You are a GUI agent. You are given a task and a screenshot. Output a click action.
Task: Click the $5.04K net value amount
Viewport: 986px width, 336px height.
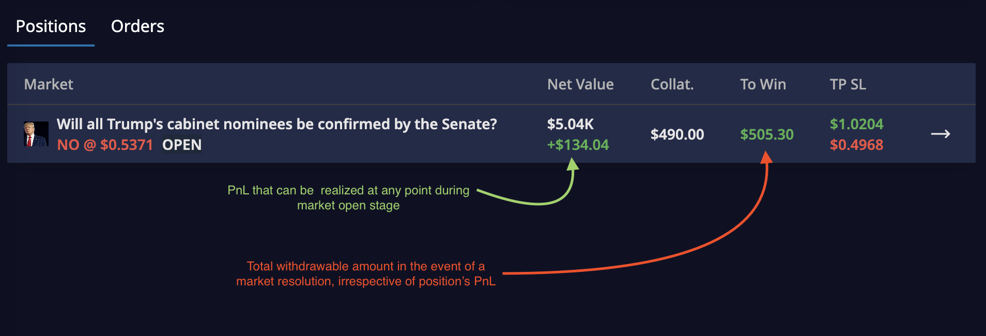(571, 124)
